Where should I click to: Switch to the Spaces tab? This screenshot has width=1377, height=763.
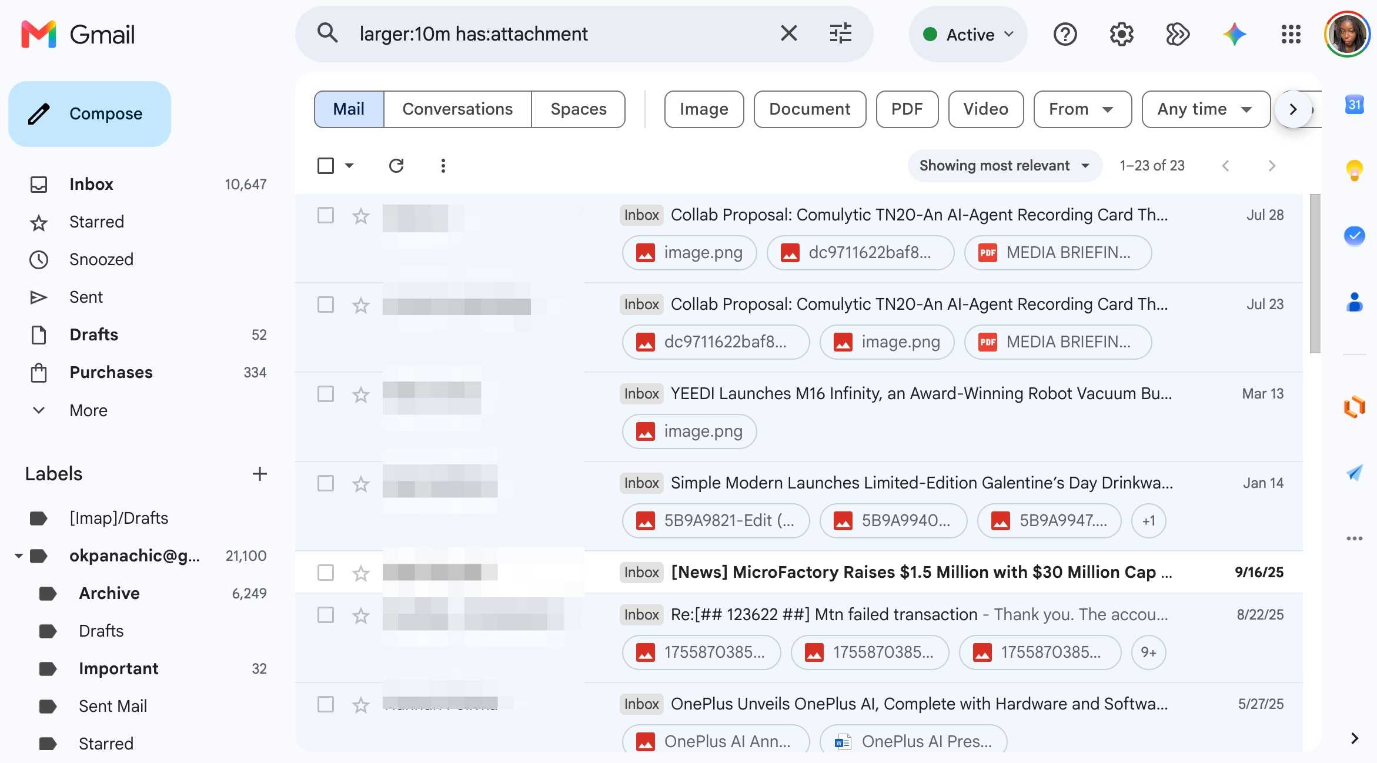pos(579,109)
